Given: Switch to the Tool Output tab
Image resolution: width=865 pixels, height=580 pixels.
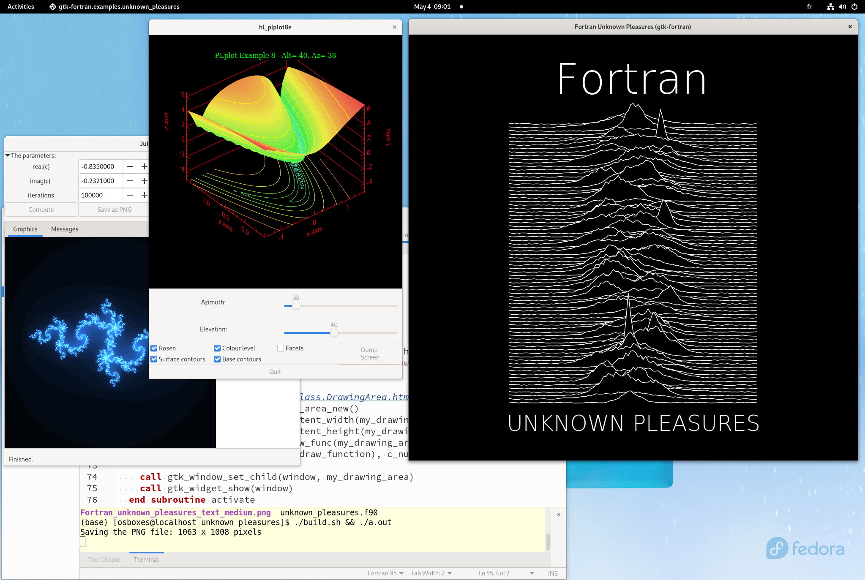Looking at the screenshot, I should pyautogui.click(x=104, y=559).
